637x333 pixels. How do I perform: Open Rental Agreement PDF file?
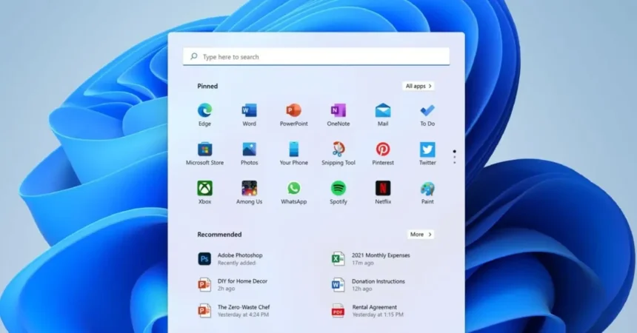367,311
